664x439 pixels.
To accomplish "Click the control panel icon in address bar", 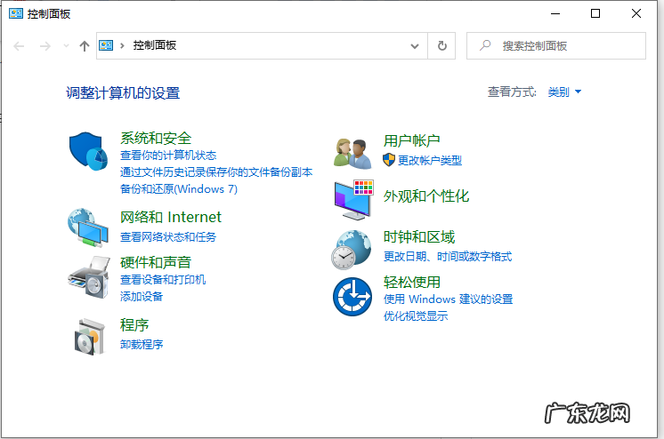I will click(106, 45).
